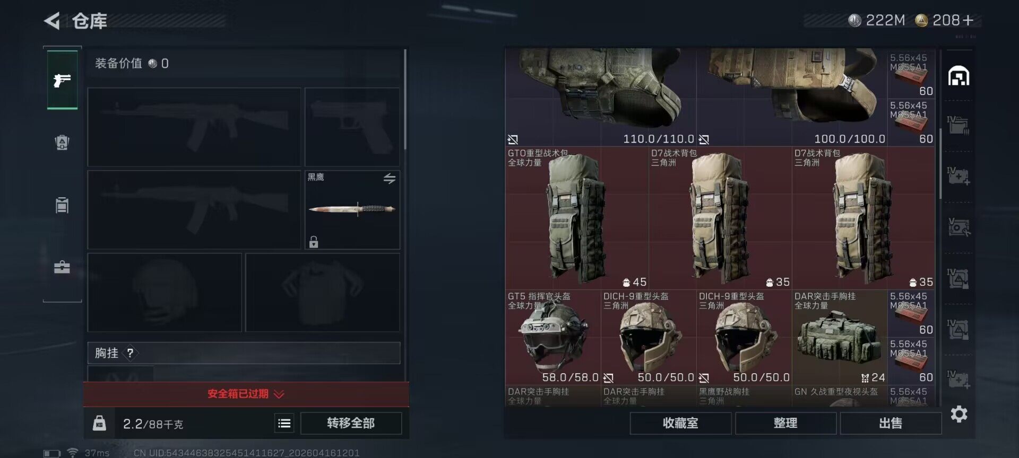Image resolution: width=1019 pixels, height=458 pixels.
Task: Select the GT0重型战术包 backpack item
Action: point(577,218)
